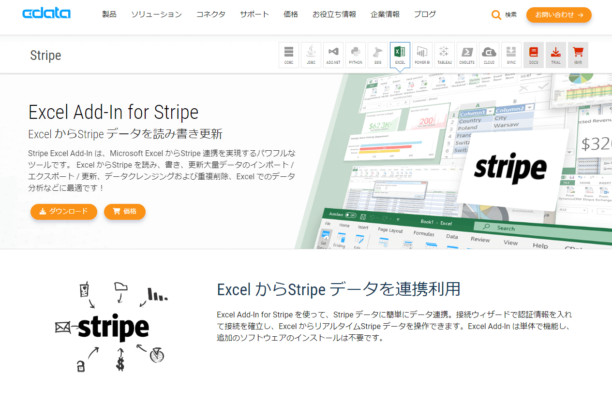Select the ADO.NET provider icon
Viewport: 612px width, 415px height.
pos(333,55)
